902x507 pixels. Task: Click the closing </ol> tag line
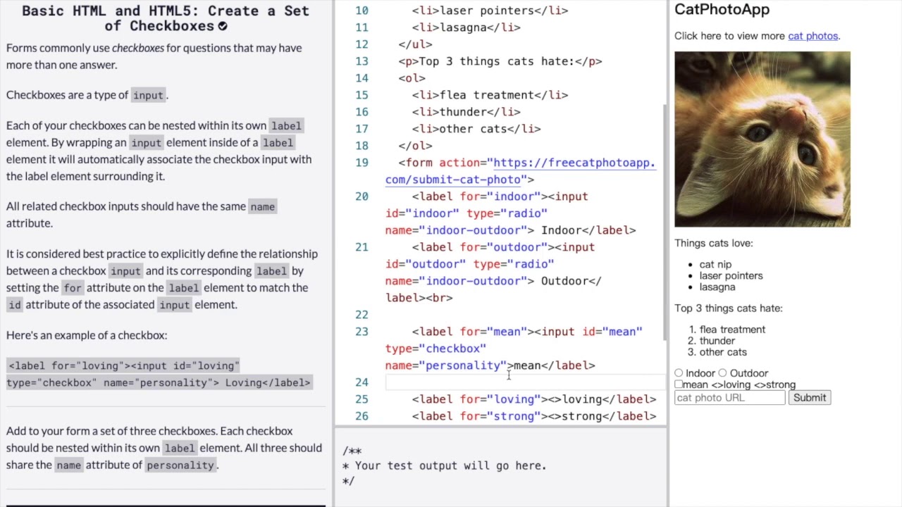[415, 146]
